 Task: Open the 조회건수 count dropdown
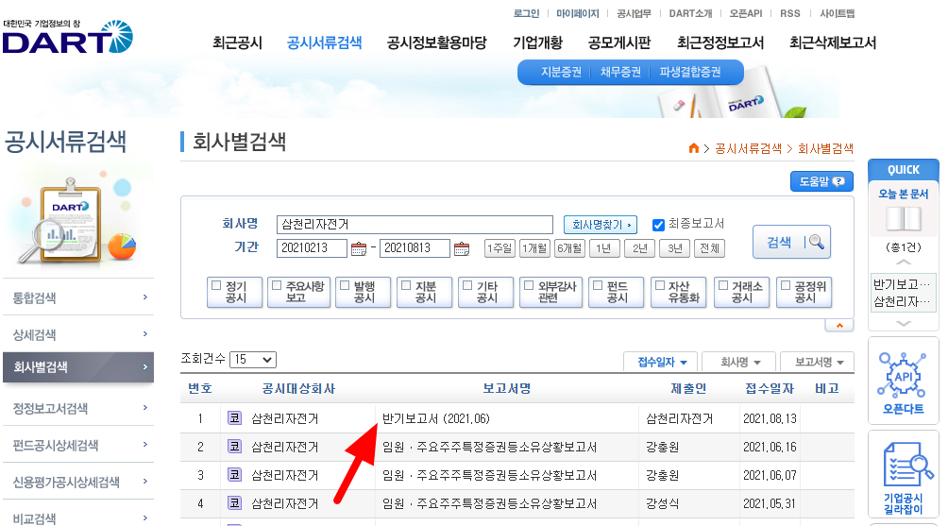[253, 360]
